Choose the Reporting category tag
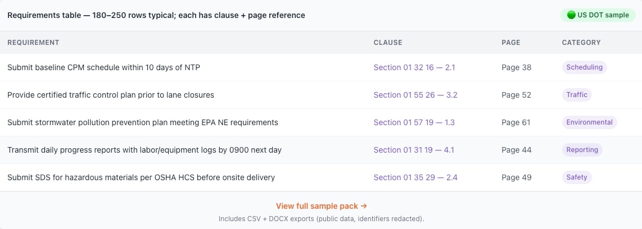Image resolution: width=642 pixels, height=229 pixels. (582, 150)
